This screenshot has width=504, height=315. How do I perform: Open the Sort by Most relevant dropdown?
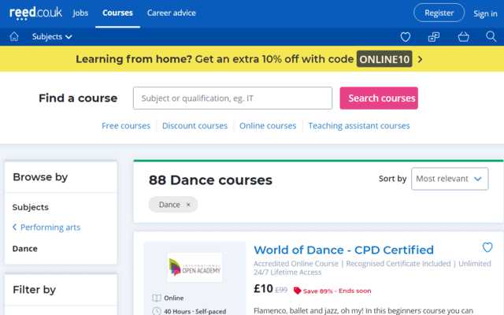tap(450, 179)
